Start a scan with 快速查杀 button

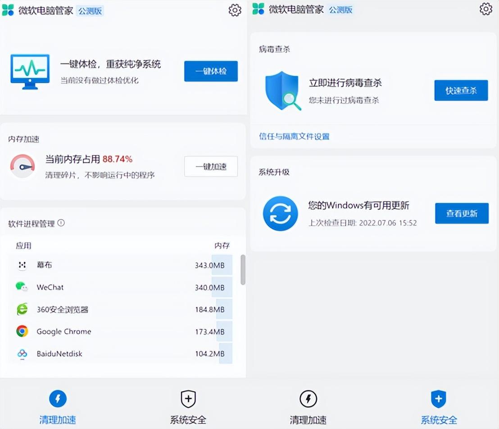[461, 90]
